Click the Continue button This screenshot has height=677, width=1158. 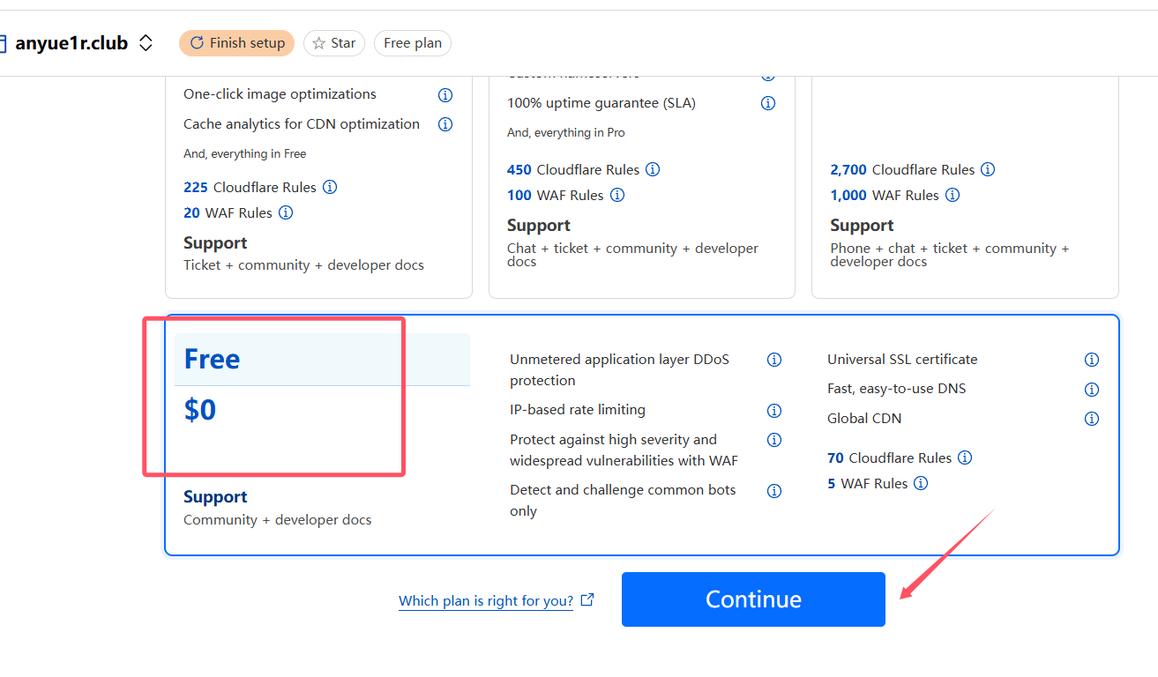[x=753, y=599]
